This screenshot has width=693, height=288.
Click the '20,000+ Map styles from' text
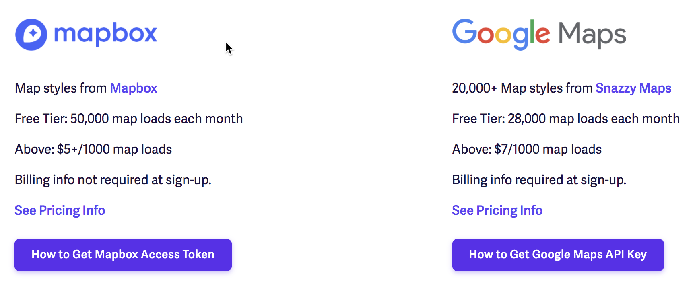[x=522, y=88]
